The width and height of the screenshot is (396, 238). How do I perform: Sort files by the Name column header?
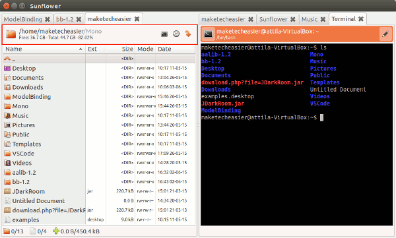coord(44,49)
